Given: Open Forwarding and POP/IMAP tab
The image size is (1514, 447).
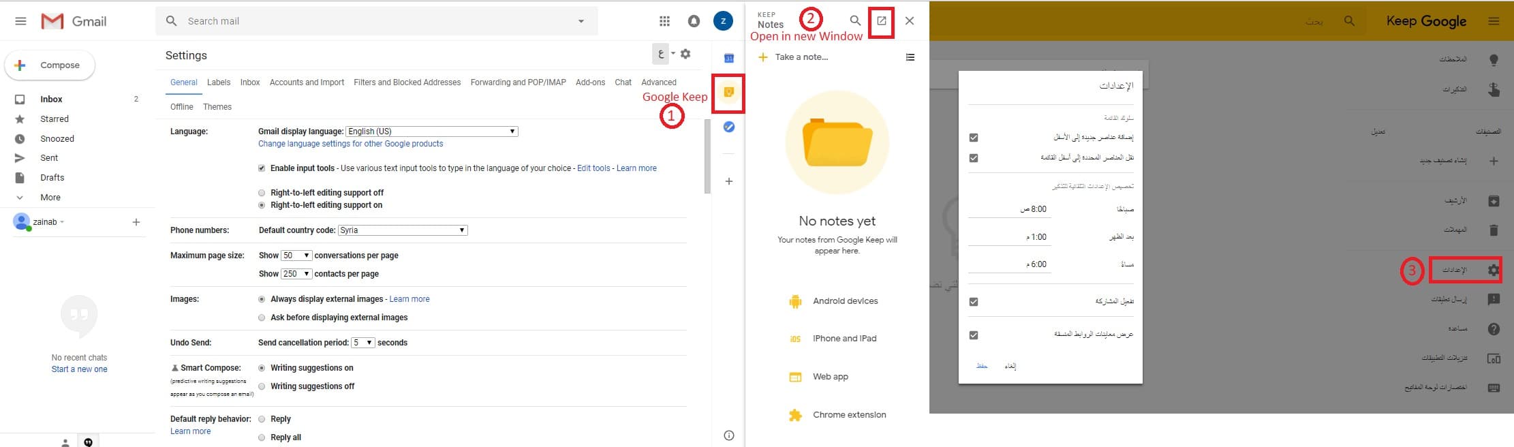Looking at the screenshot, I should point(519,82).
